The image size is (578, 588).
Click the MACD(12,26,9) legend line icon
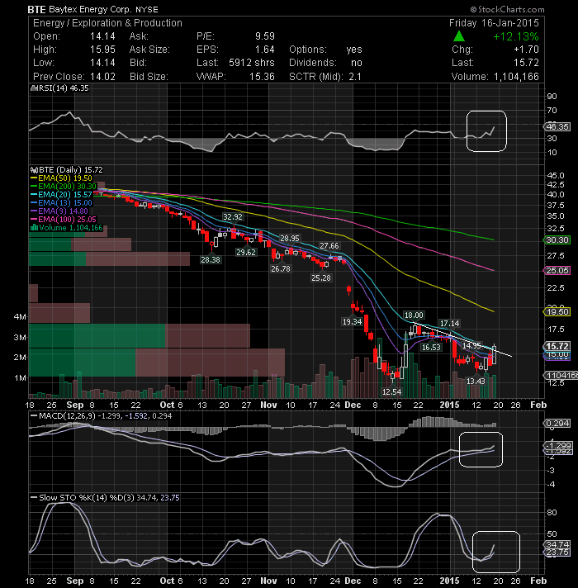pyautogui.click(x=34, y=416)
